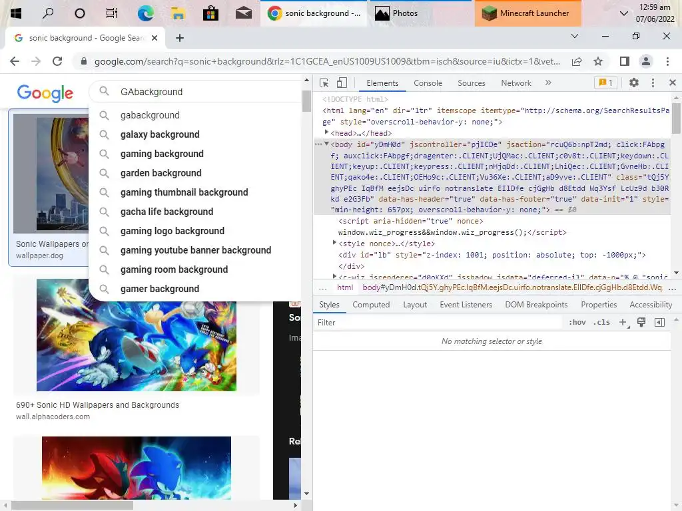Select 'gaming logo background' suggestion
The image size is (682, 511).
coord(195,231)
